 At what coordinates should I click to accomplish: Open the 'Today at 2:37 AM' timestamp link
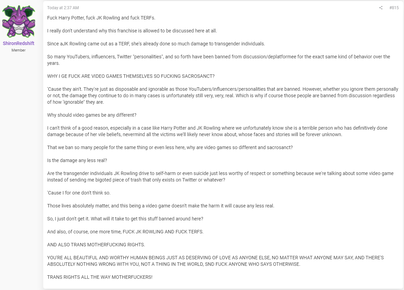tap(63, 8)
